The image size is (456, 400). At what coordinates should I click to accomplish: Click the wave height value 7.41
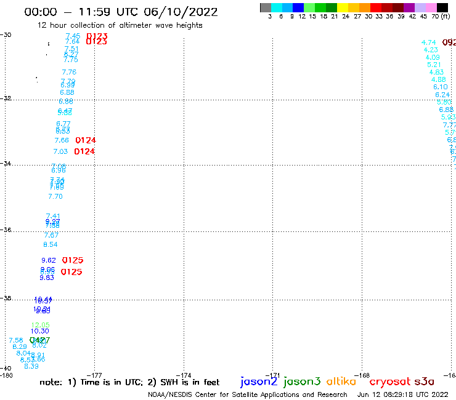pyautogui.click(x=53, y=216)
